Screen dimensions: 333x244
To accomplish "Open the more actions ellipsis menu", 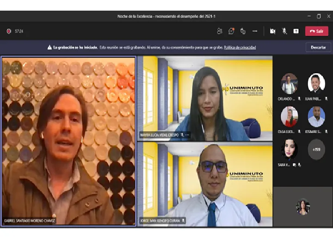I will point(255,31).
